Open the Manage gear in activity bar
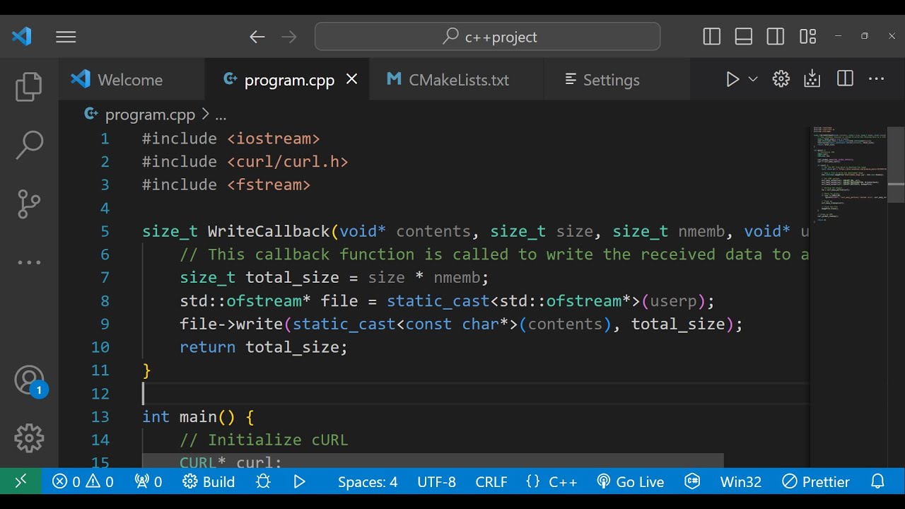Image resolution: width=905 pixels, height=509 pixels. (x=29, y=438)
